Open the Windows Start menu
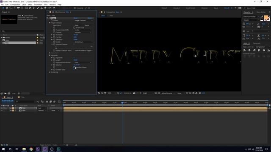This screenshot has height=152, width=271. 3,149
